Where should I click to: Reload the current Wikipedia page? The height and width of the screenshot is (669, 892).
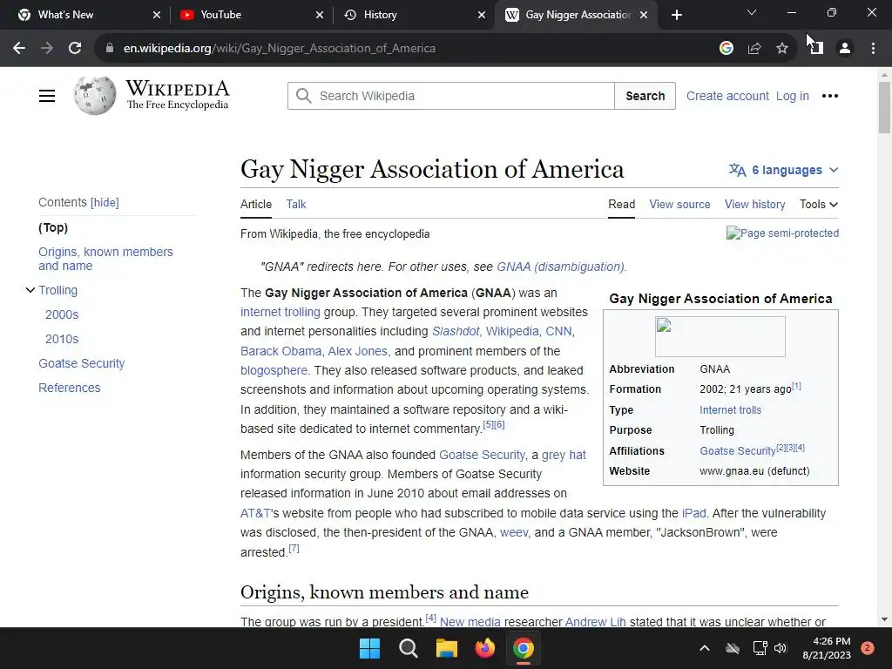pos(75,49)
